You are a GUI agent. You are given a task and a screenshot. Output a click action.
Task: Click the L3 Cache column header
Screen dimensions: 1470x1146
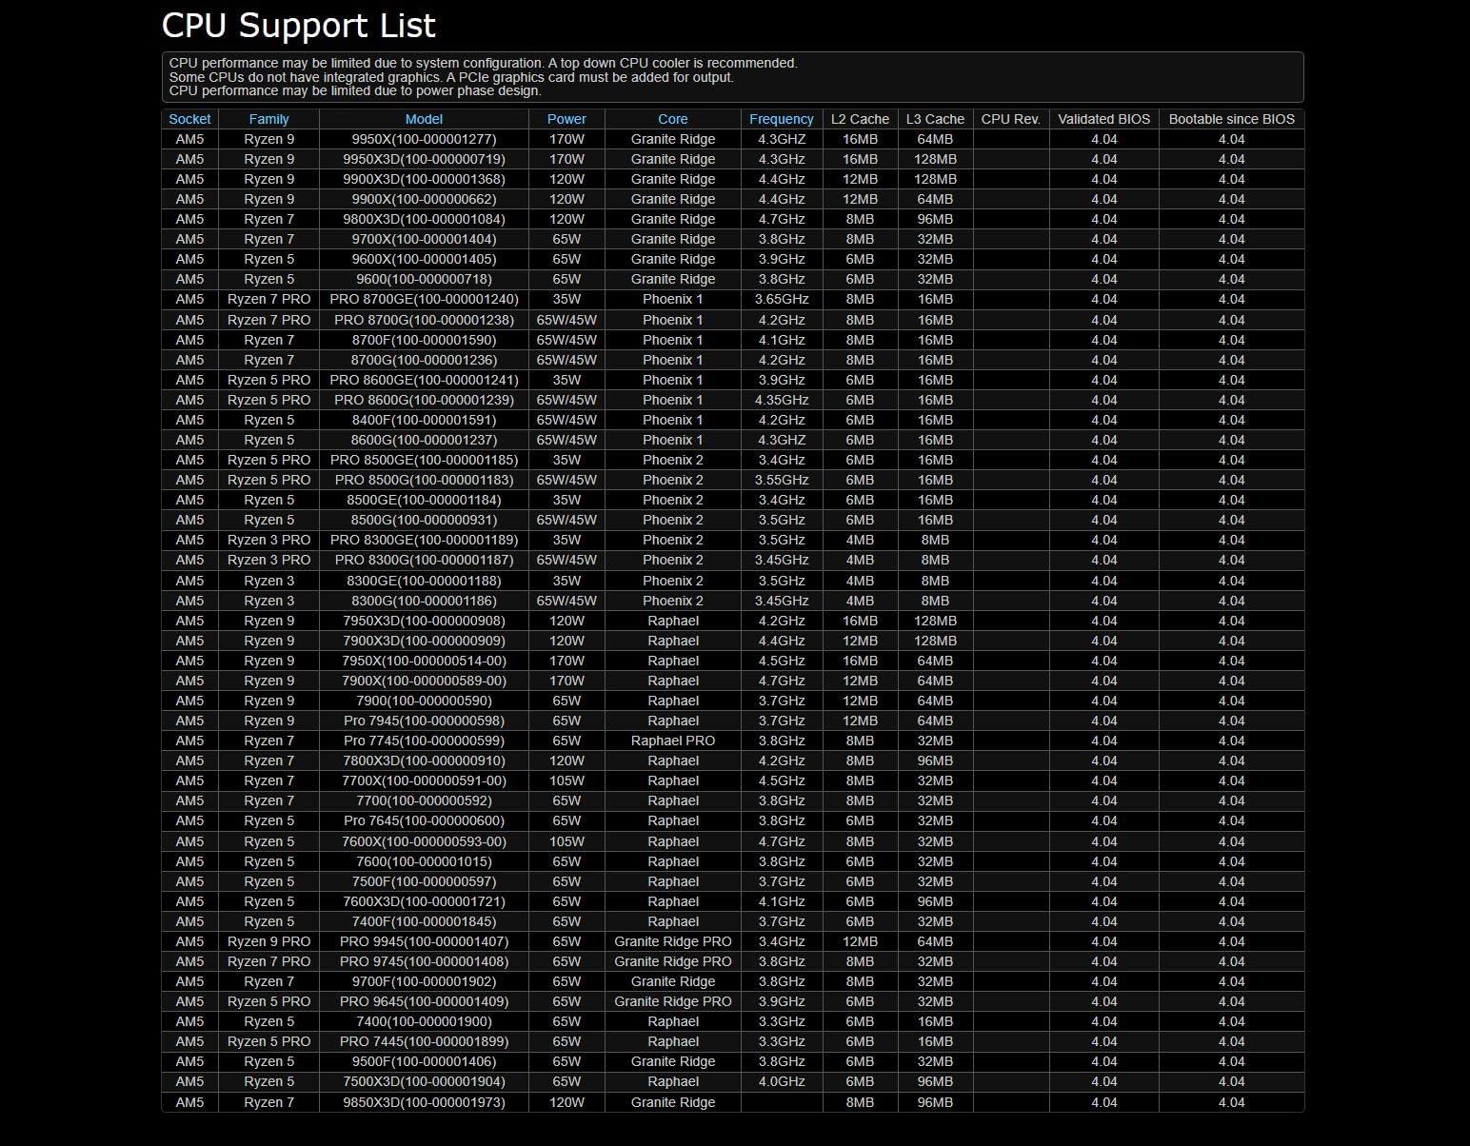(x=935, y=119)
